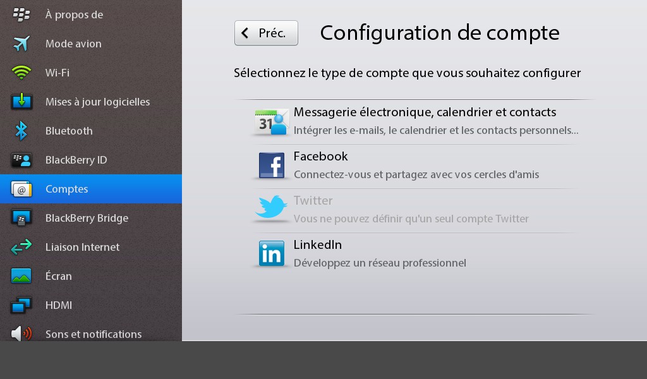Viewport: 647px width, 379px height.
Task: Click the Facebook logo icon
Action: coord(272,165)
